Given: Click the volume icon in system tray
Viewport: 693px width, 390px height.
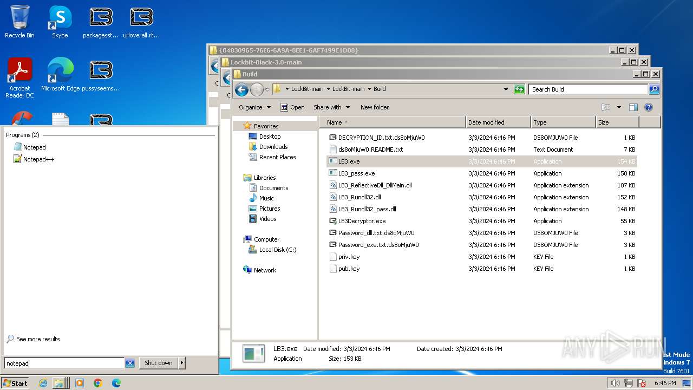Looking at the screenshot, I should tap(615, 383).
